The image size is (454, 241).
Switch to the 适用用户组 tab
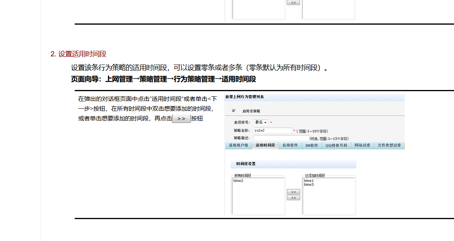point(238,146)
